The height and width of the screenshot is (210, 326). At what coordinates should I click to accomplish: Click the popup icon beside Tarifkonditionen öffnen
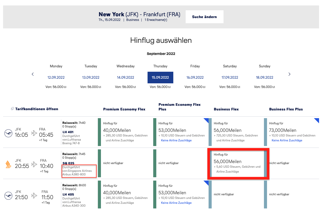pyautogui.click(x=12, y=109)
